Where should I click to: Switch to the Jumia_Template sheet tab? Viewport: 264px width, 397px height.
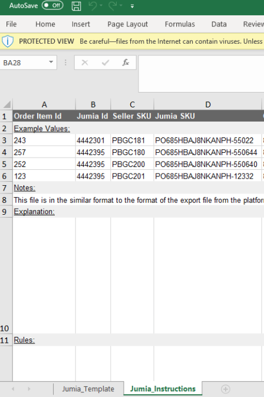(x=88, y=389)
